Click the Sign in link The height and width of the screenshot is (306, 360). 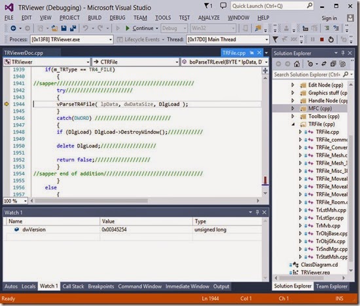(329, 18)
